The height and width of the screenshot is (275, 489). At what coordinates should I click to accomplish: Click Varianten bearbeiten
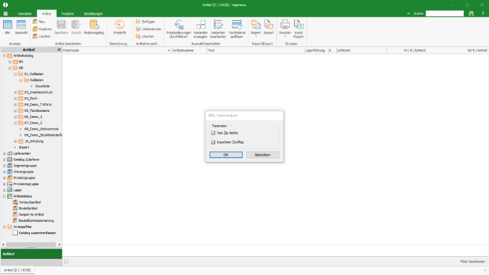coord(218,29)
